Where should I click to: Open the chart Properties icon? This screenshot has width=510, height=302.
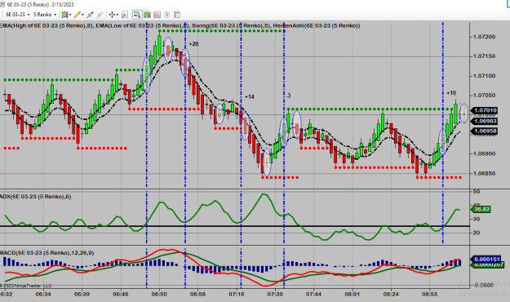click(x=177, y=15)
